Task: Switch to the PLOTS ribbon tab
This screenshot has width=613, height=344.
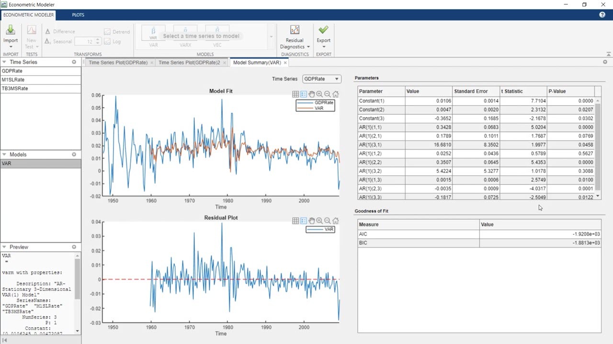Action: [x=78, y=15]
